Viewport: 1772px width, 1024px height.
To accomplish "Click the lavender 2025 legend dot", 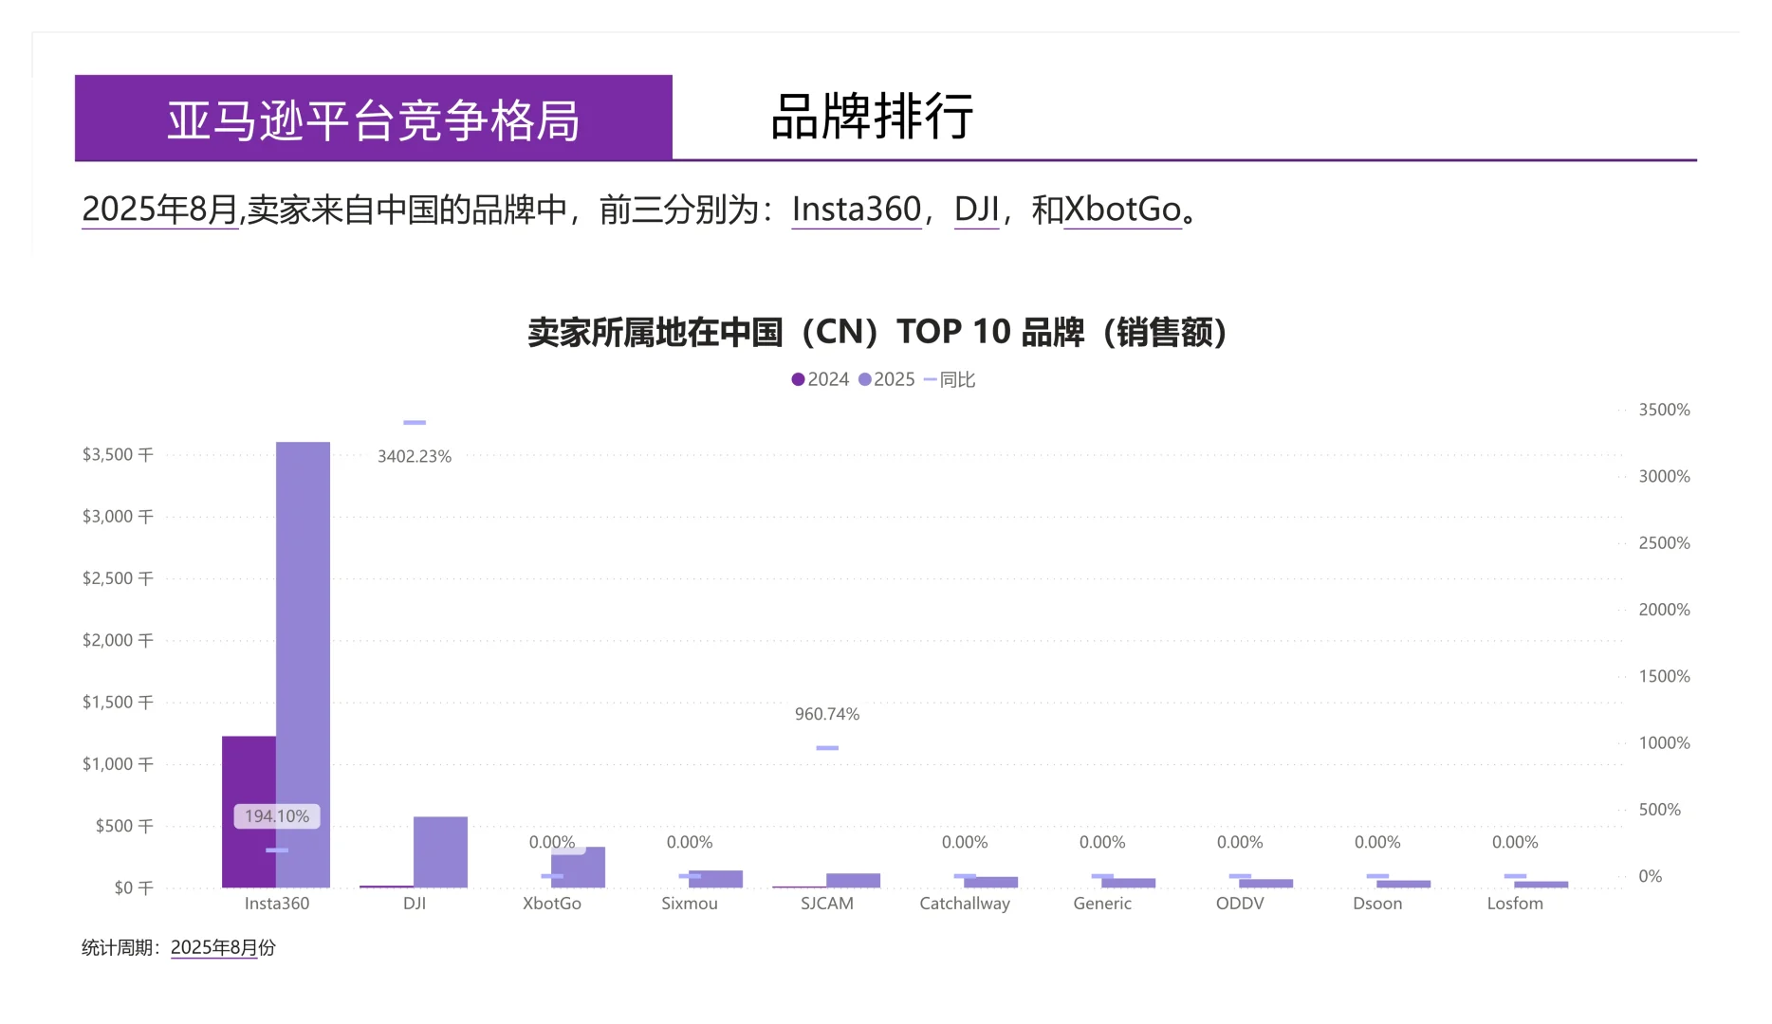I will click(x=864, y=379).
